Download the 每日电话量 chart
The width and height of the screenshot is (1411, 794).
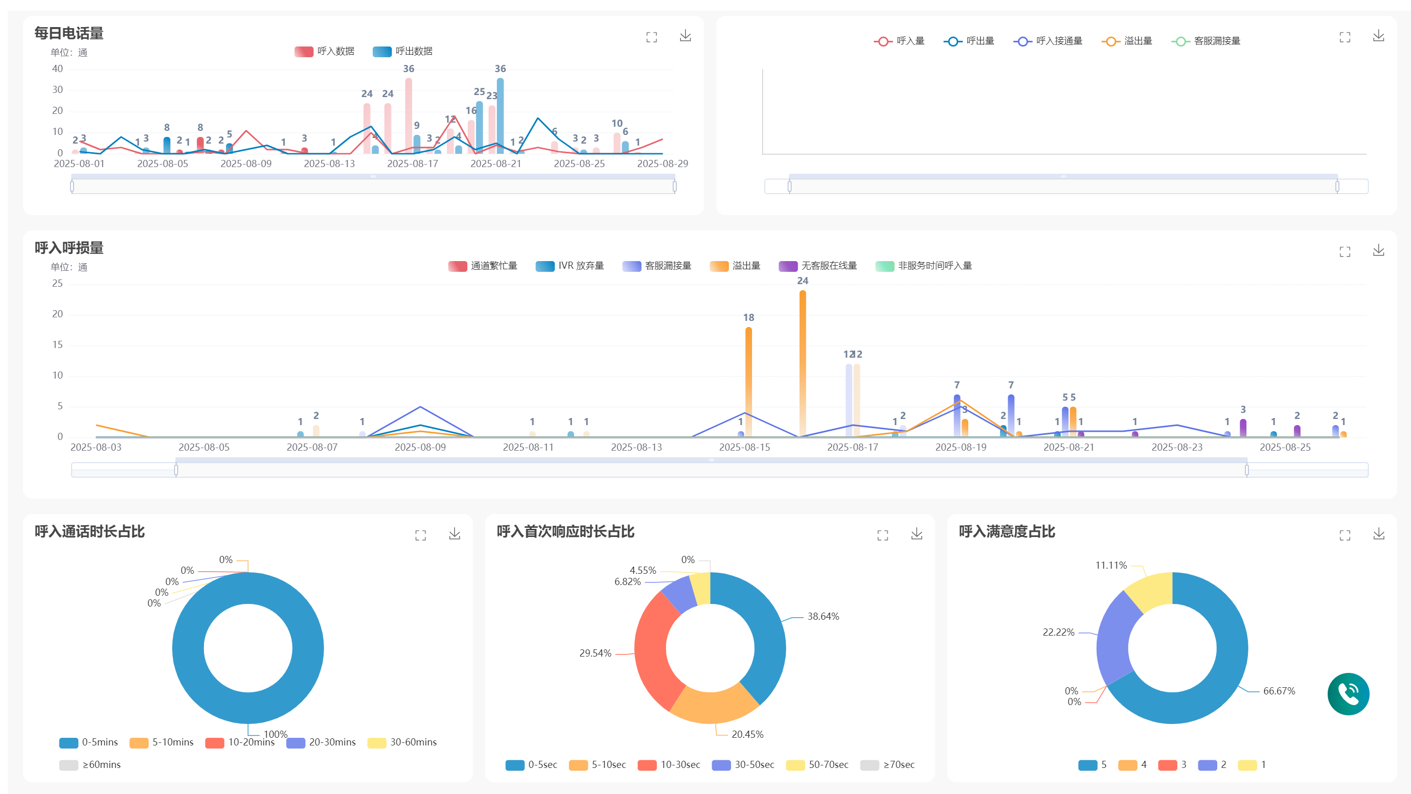(x=685, y=36)
